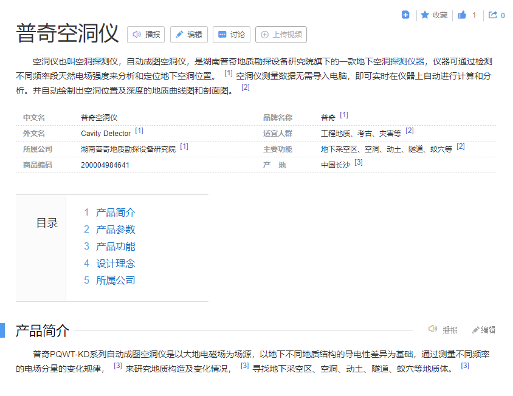513x396 pixels.
Task: Click citation [2] after 工程地质、考古、灾害等
Action: 410,131
